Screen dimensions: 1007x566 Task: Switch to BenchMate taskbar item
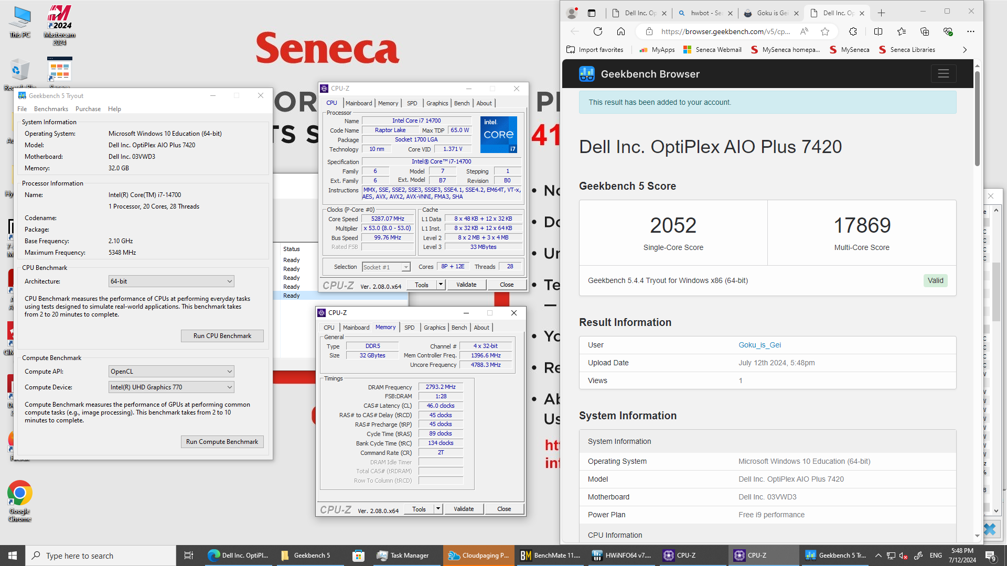550,556
